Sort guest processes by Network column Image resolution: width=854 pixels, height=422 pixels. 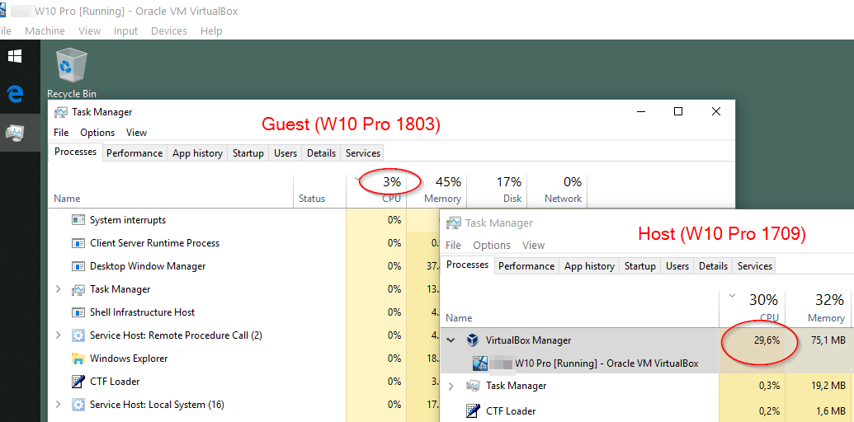click(557, 191)
